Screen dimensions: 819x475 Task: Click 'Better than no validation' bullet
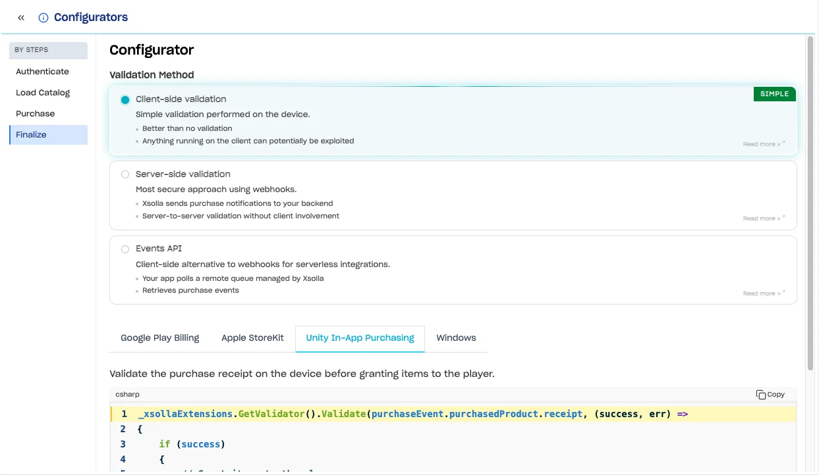click(187, 128)
